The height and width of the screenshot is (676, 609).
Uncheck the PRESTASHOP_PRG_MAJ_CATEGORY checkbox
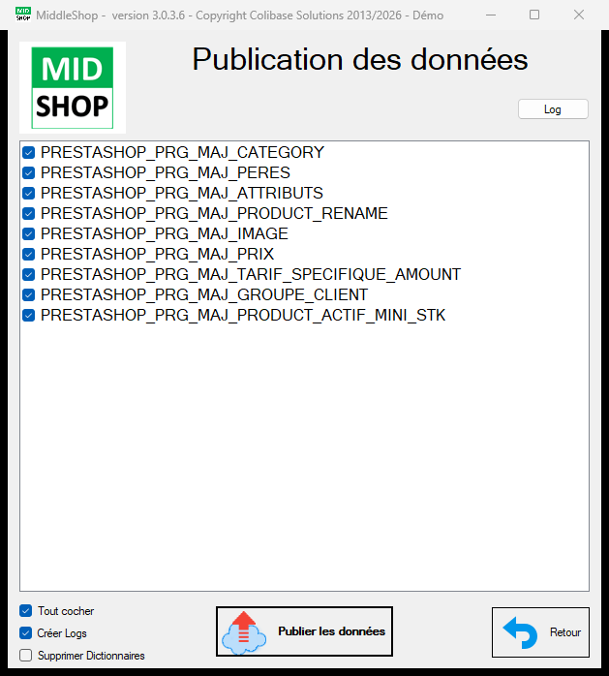(x=29, y=153)
